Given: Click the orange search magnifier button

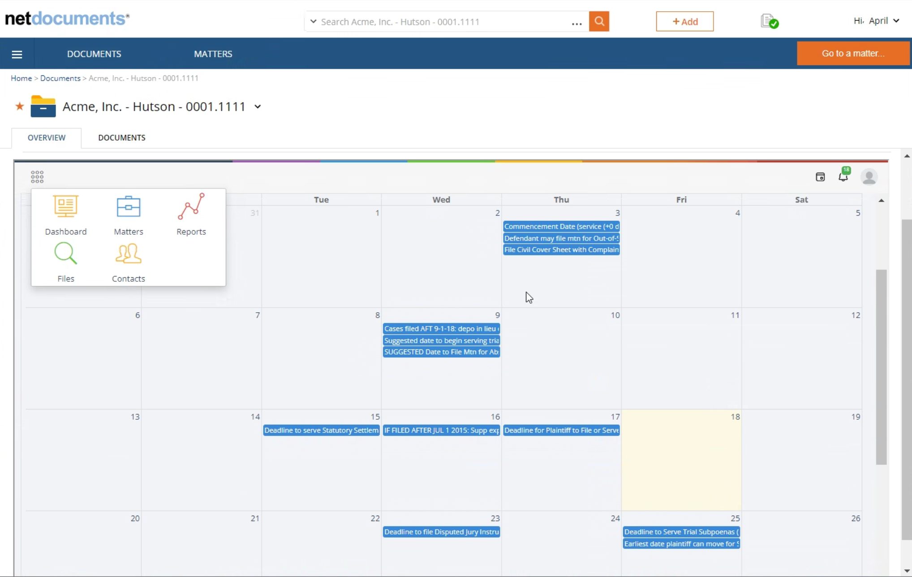Looking at the screenshot, I should (599, 22).
